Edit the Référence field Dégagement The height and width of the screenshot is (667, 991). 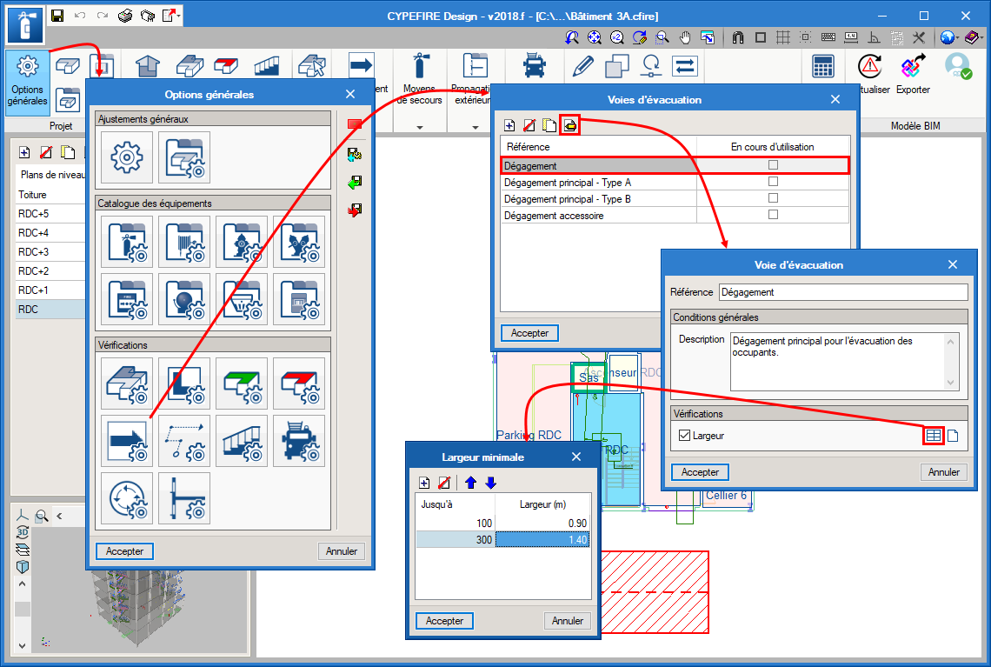pos(843,292)
